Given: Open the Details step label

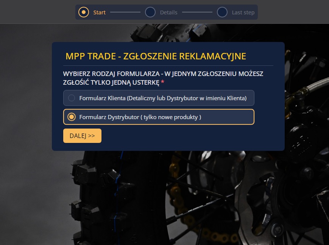Looking at the screenshot, I should pos(168,12).
